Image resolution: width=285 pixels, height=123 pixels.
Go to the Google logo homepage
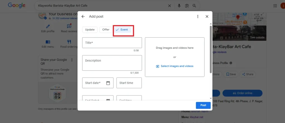click(16, 6)
